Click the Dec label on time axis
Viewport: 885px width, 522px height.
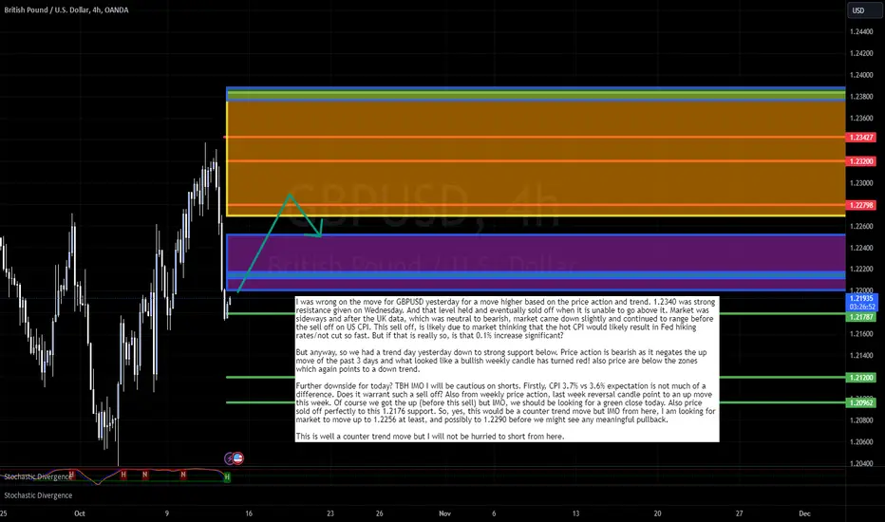point(804,513)
